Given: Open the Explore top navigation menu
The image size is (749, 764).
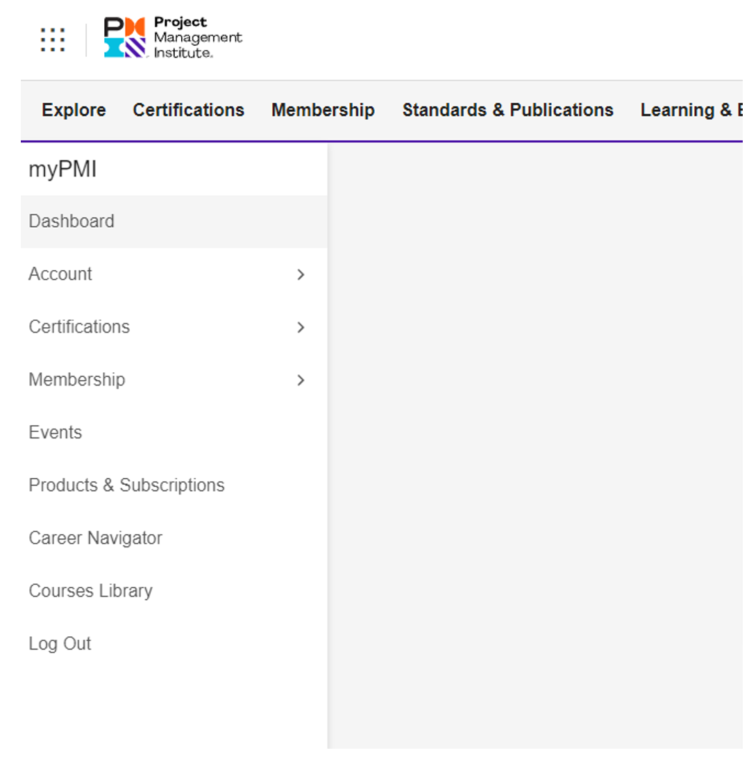Looking at the screenshot, I should (74, 110).
